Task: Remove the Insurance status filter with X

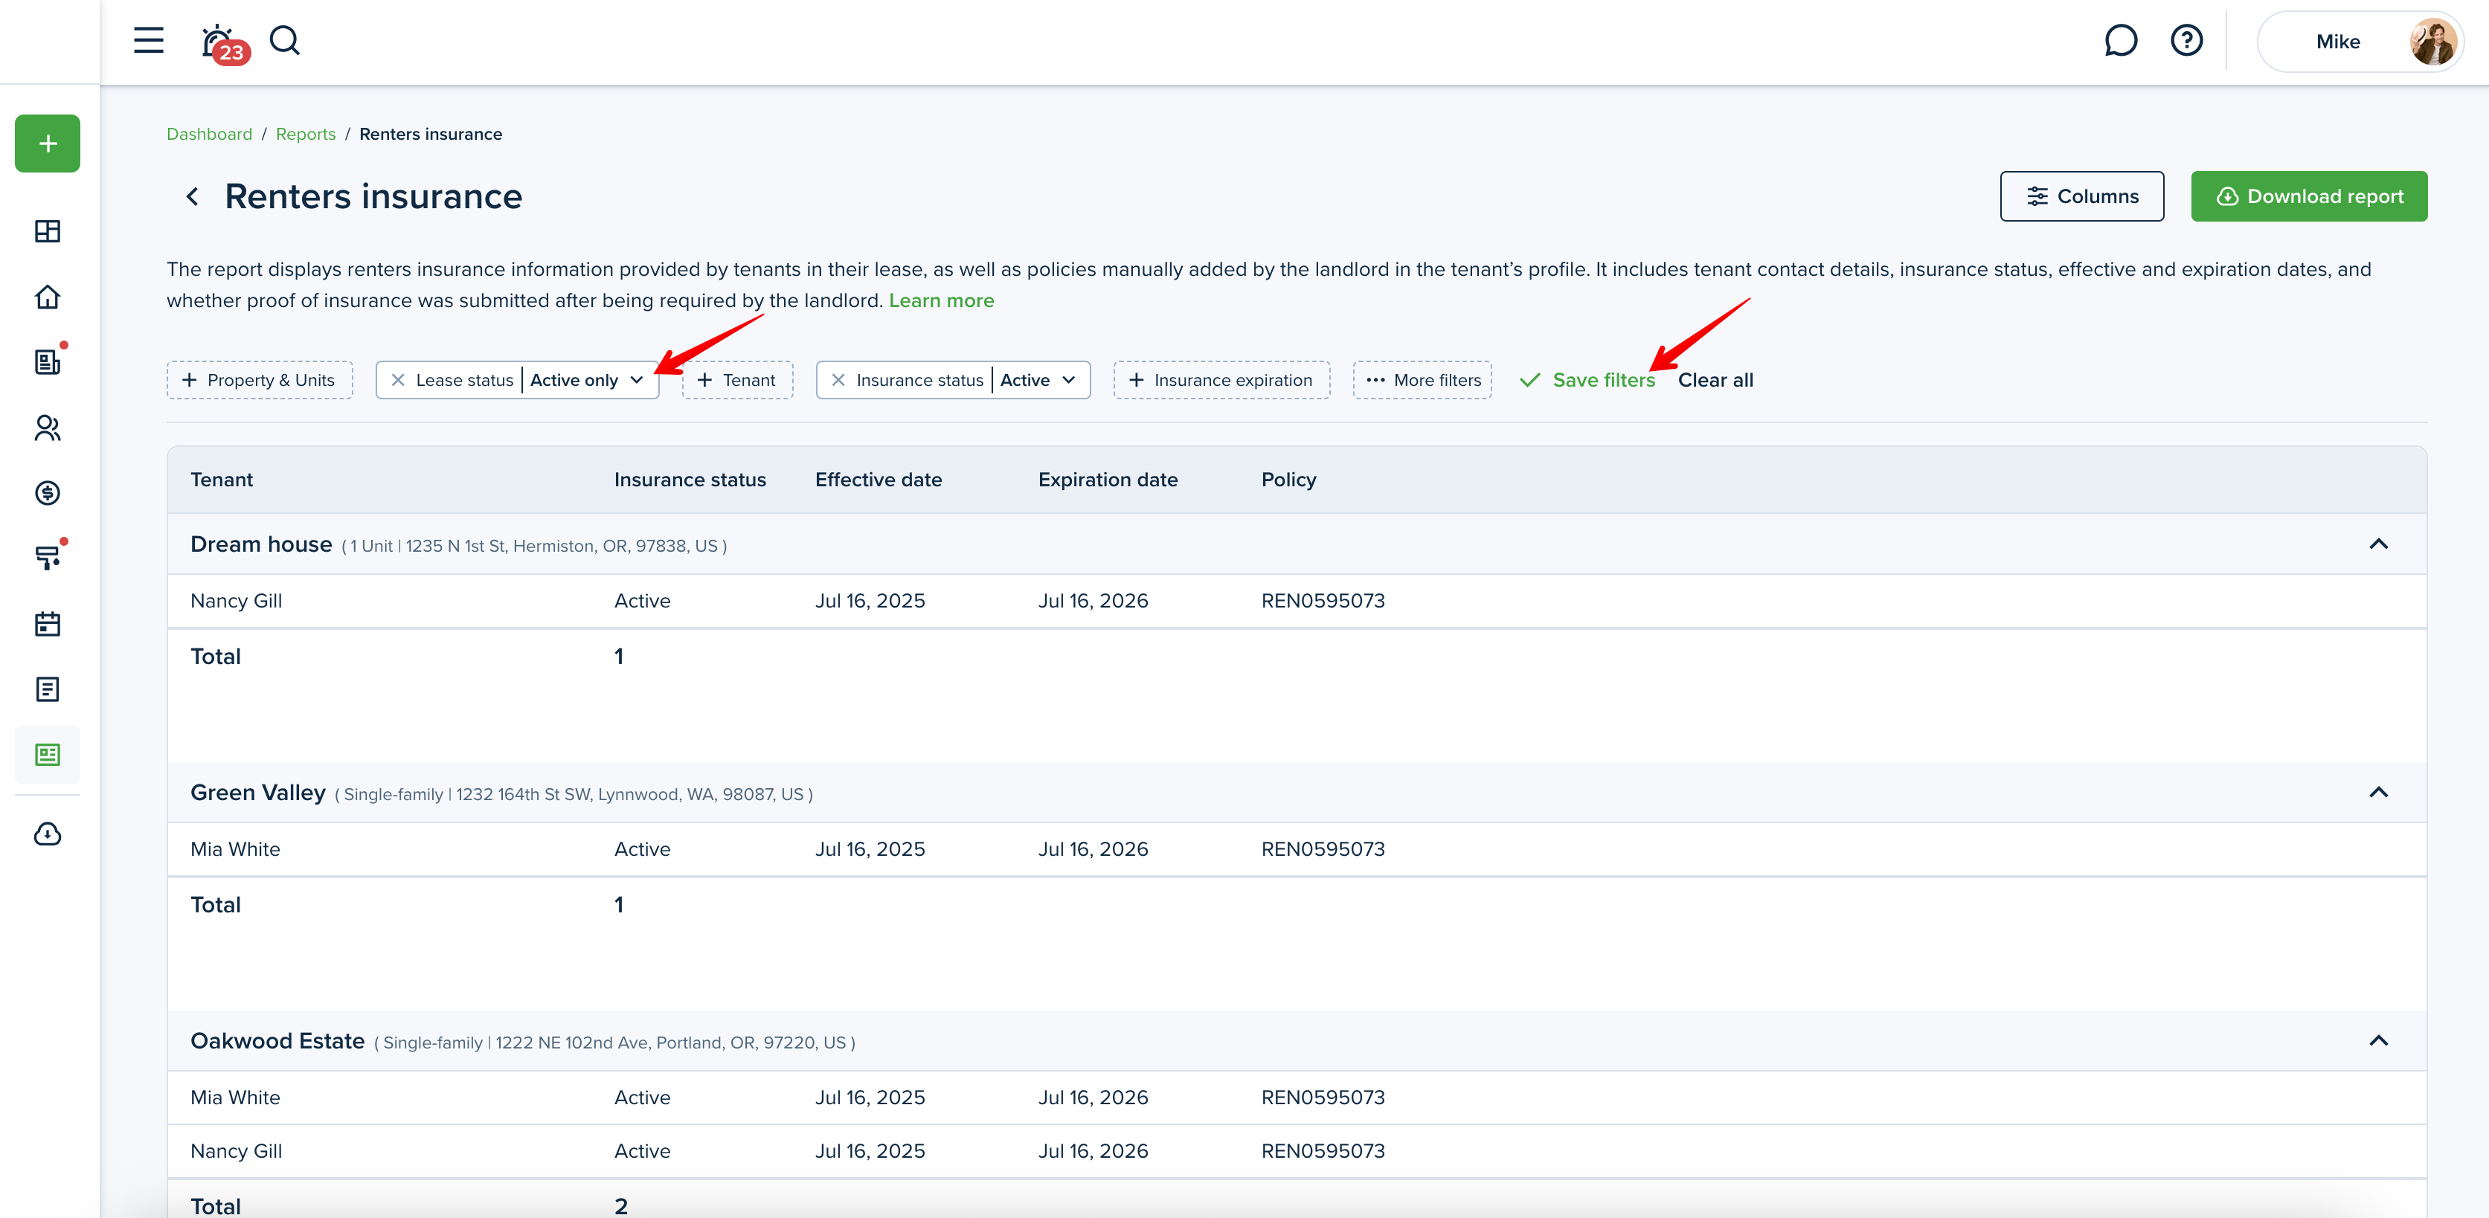Action: 838,381
